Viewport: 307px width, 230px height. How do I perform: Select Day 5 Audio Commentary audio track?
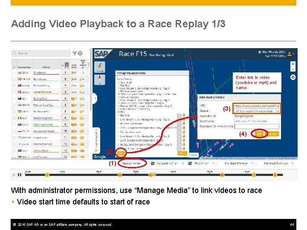tap(119, 109)
